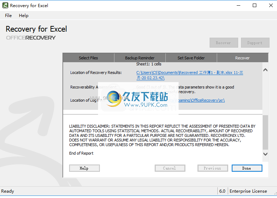
Task: Switch to the Backup Reminder step tab
Action: coord(140,58)
